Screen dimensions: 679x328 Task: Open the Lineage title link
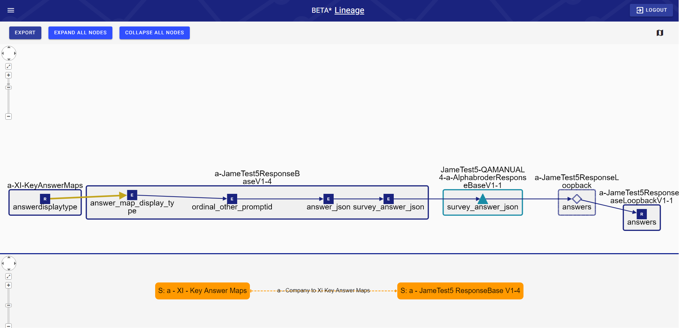(x=349, y=10)
